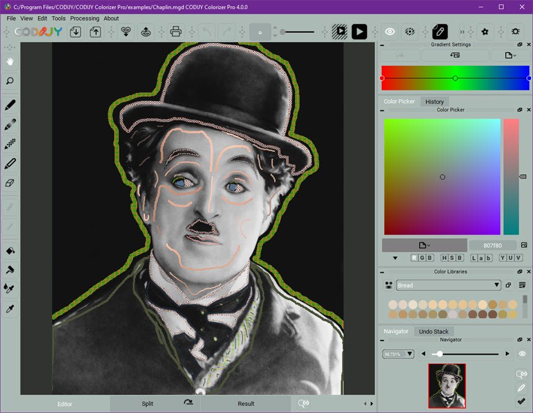Screen dimensions: 533x413
Task: Select the gradient pen tool
Action: [10, 125]
